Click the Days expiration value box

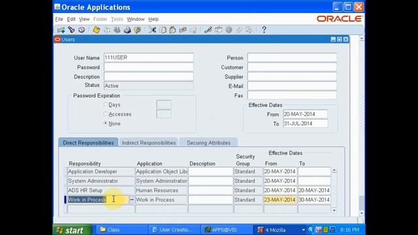tap(164, 104)
